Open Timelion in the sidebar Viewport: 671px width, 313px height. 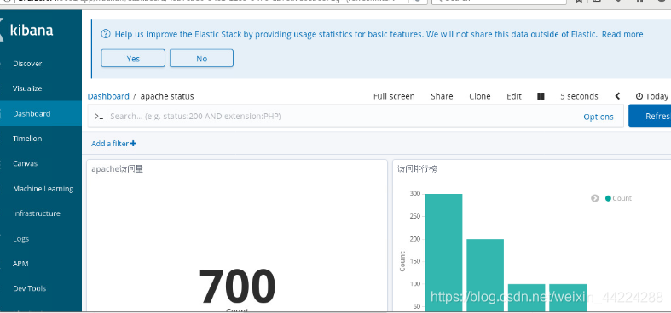(x=27, y=139)
